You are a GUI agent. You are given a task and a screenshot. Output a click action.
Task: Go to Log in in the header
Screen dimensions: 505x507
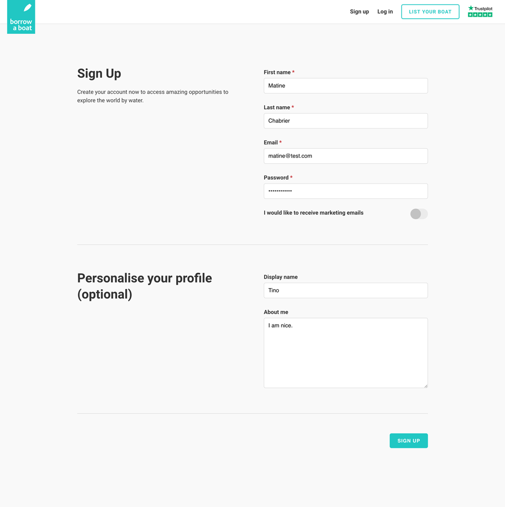coord(385,12)
